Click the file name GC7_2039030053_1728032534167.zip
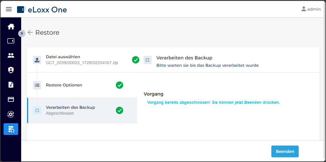This screenshot has width=326, height=162. coord(82,63)
